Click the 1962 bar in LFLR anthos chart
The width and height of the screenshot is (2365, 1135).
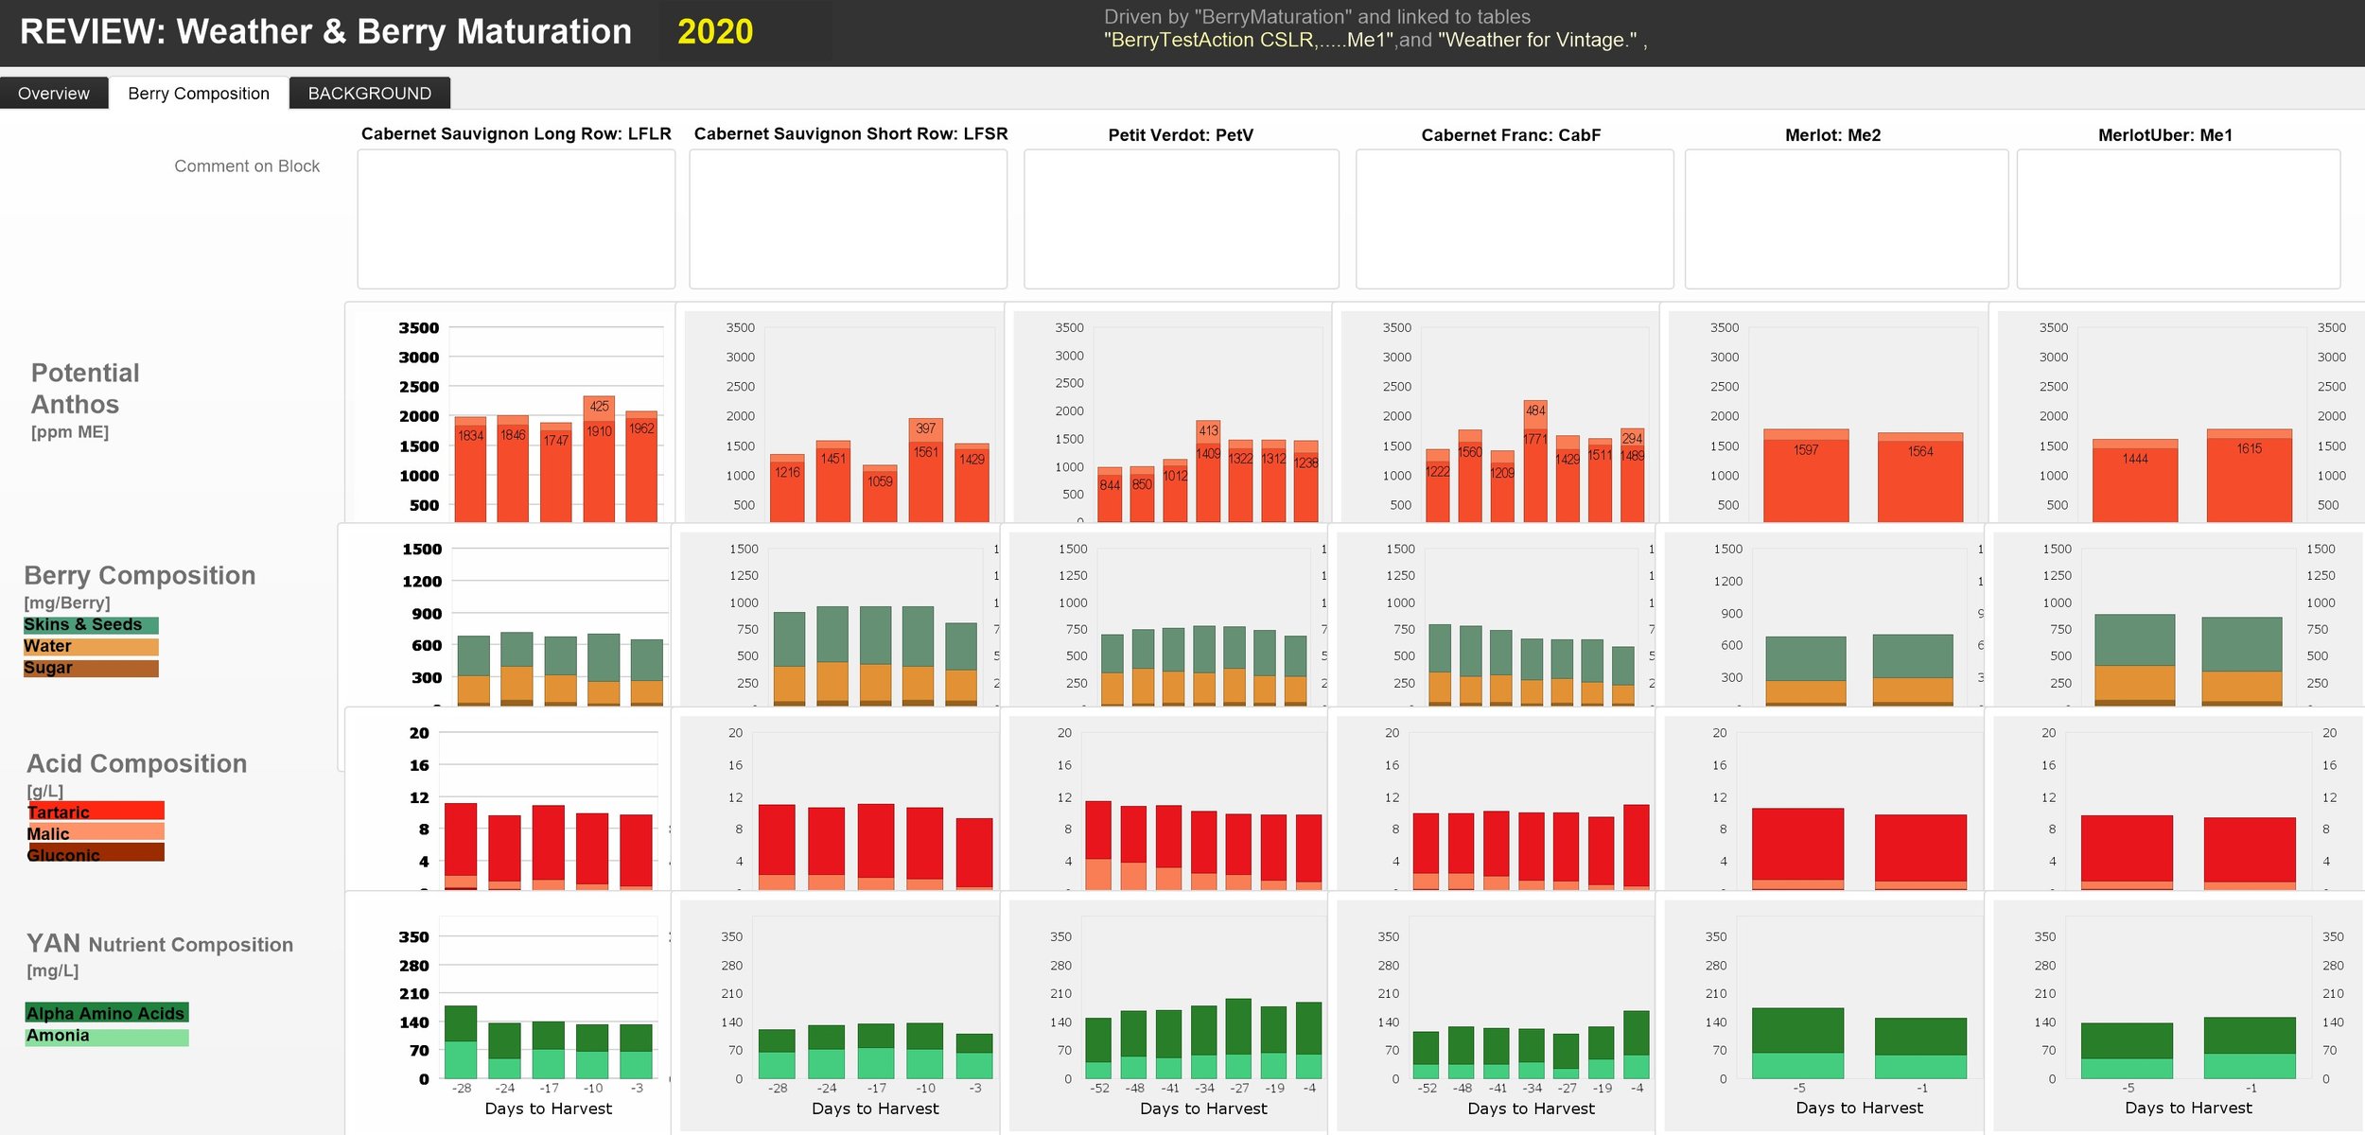(x=641, y=470)
